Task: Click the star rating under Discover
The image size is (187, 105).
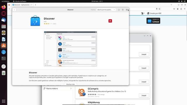Action: [x=48, y=24]
